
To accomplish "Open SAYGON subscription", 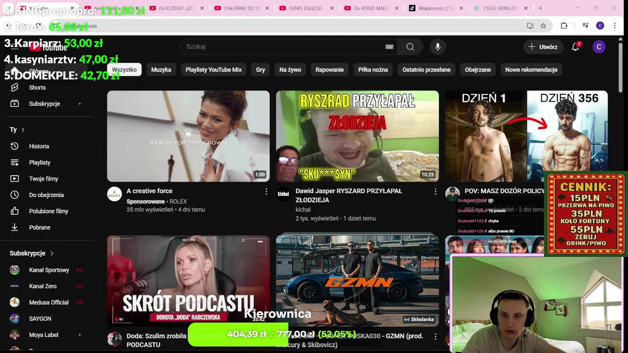I will (39, 318).
